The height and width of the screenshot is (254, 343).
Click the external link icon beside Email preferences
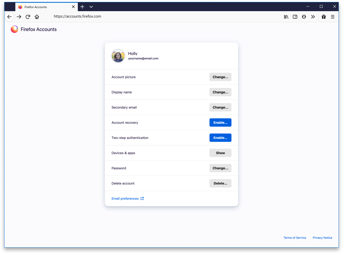pyautogui.click(x=142, y=199)
